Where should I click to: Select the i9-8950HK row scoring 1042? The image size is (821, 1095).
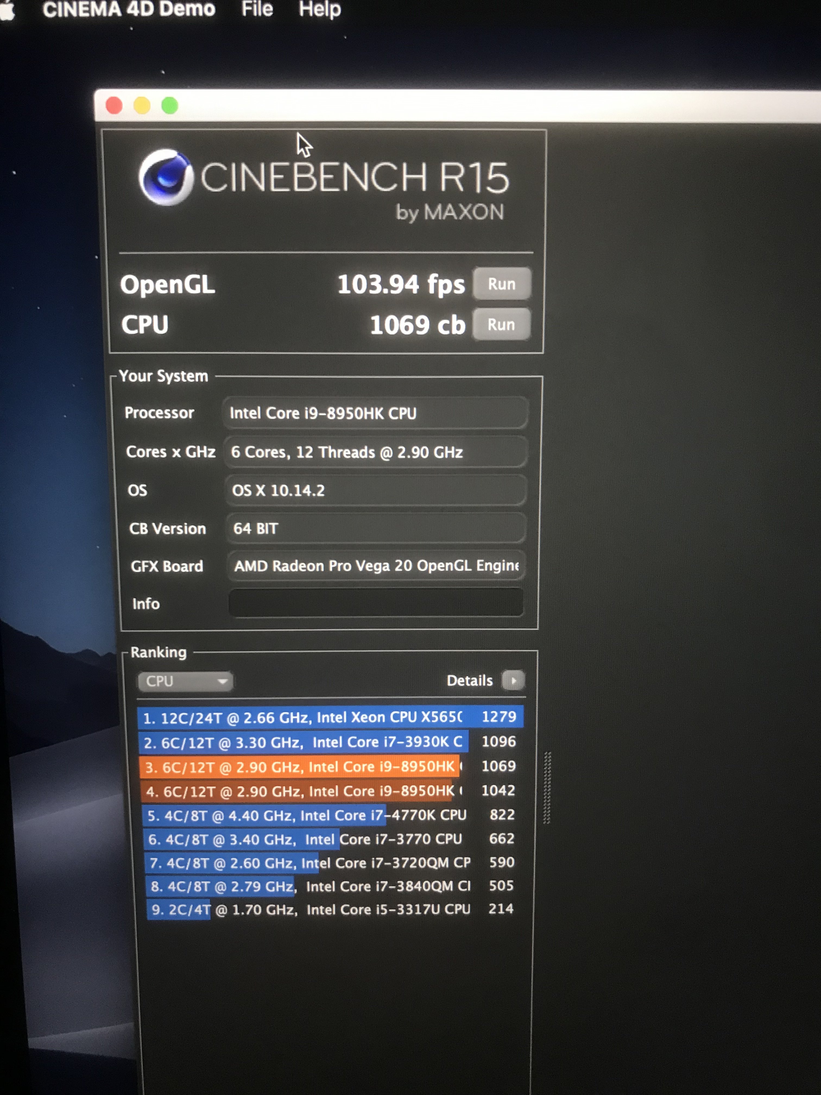tap(330, 791)
